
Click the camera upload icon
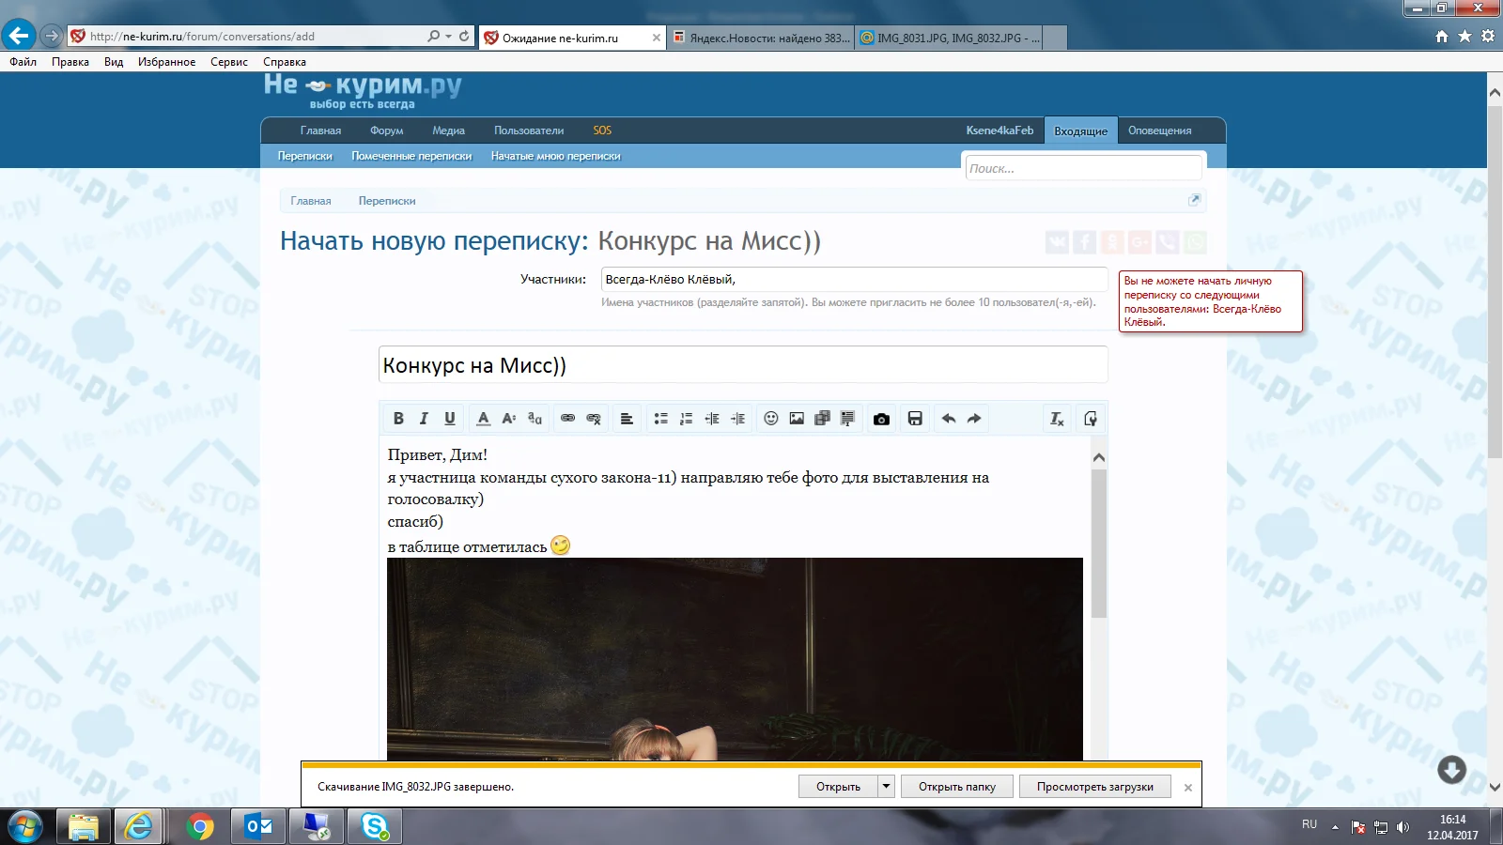pyautogui.click(x=881, y=419)
